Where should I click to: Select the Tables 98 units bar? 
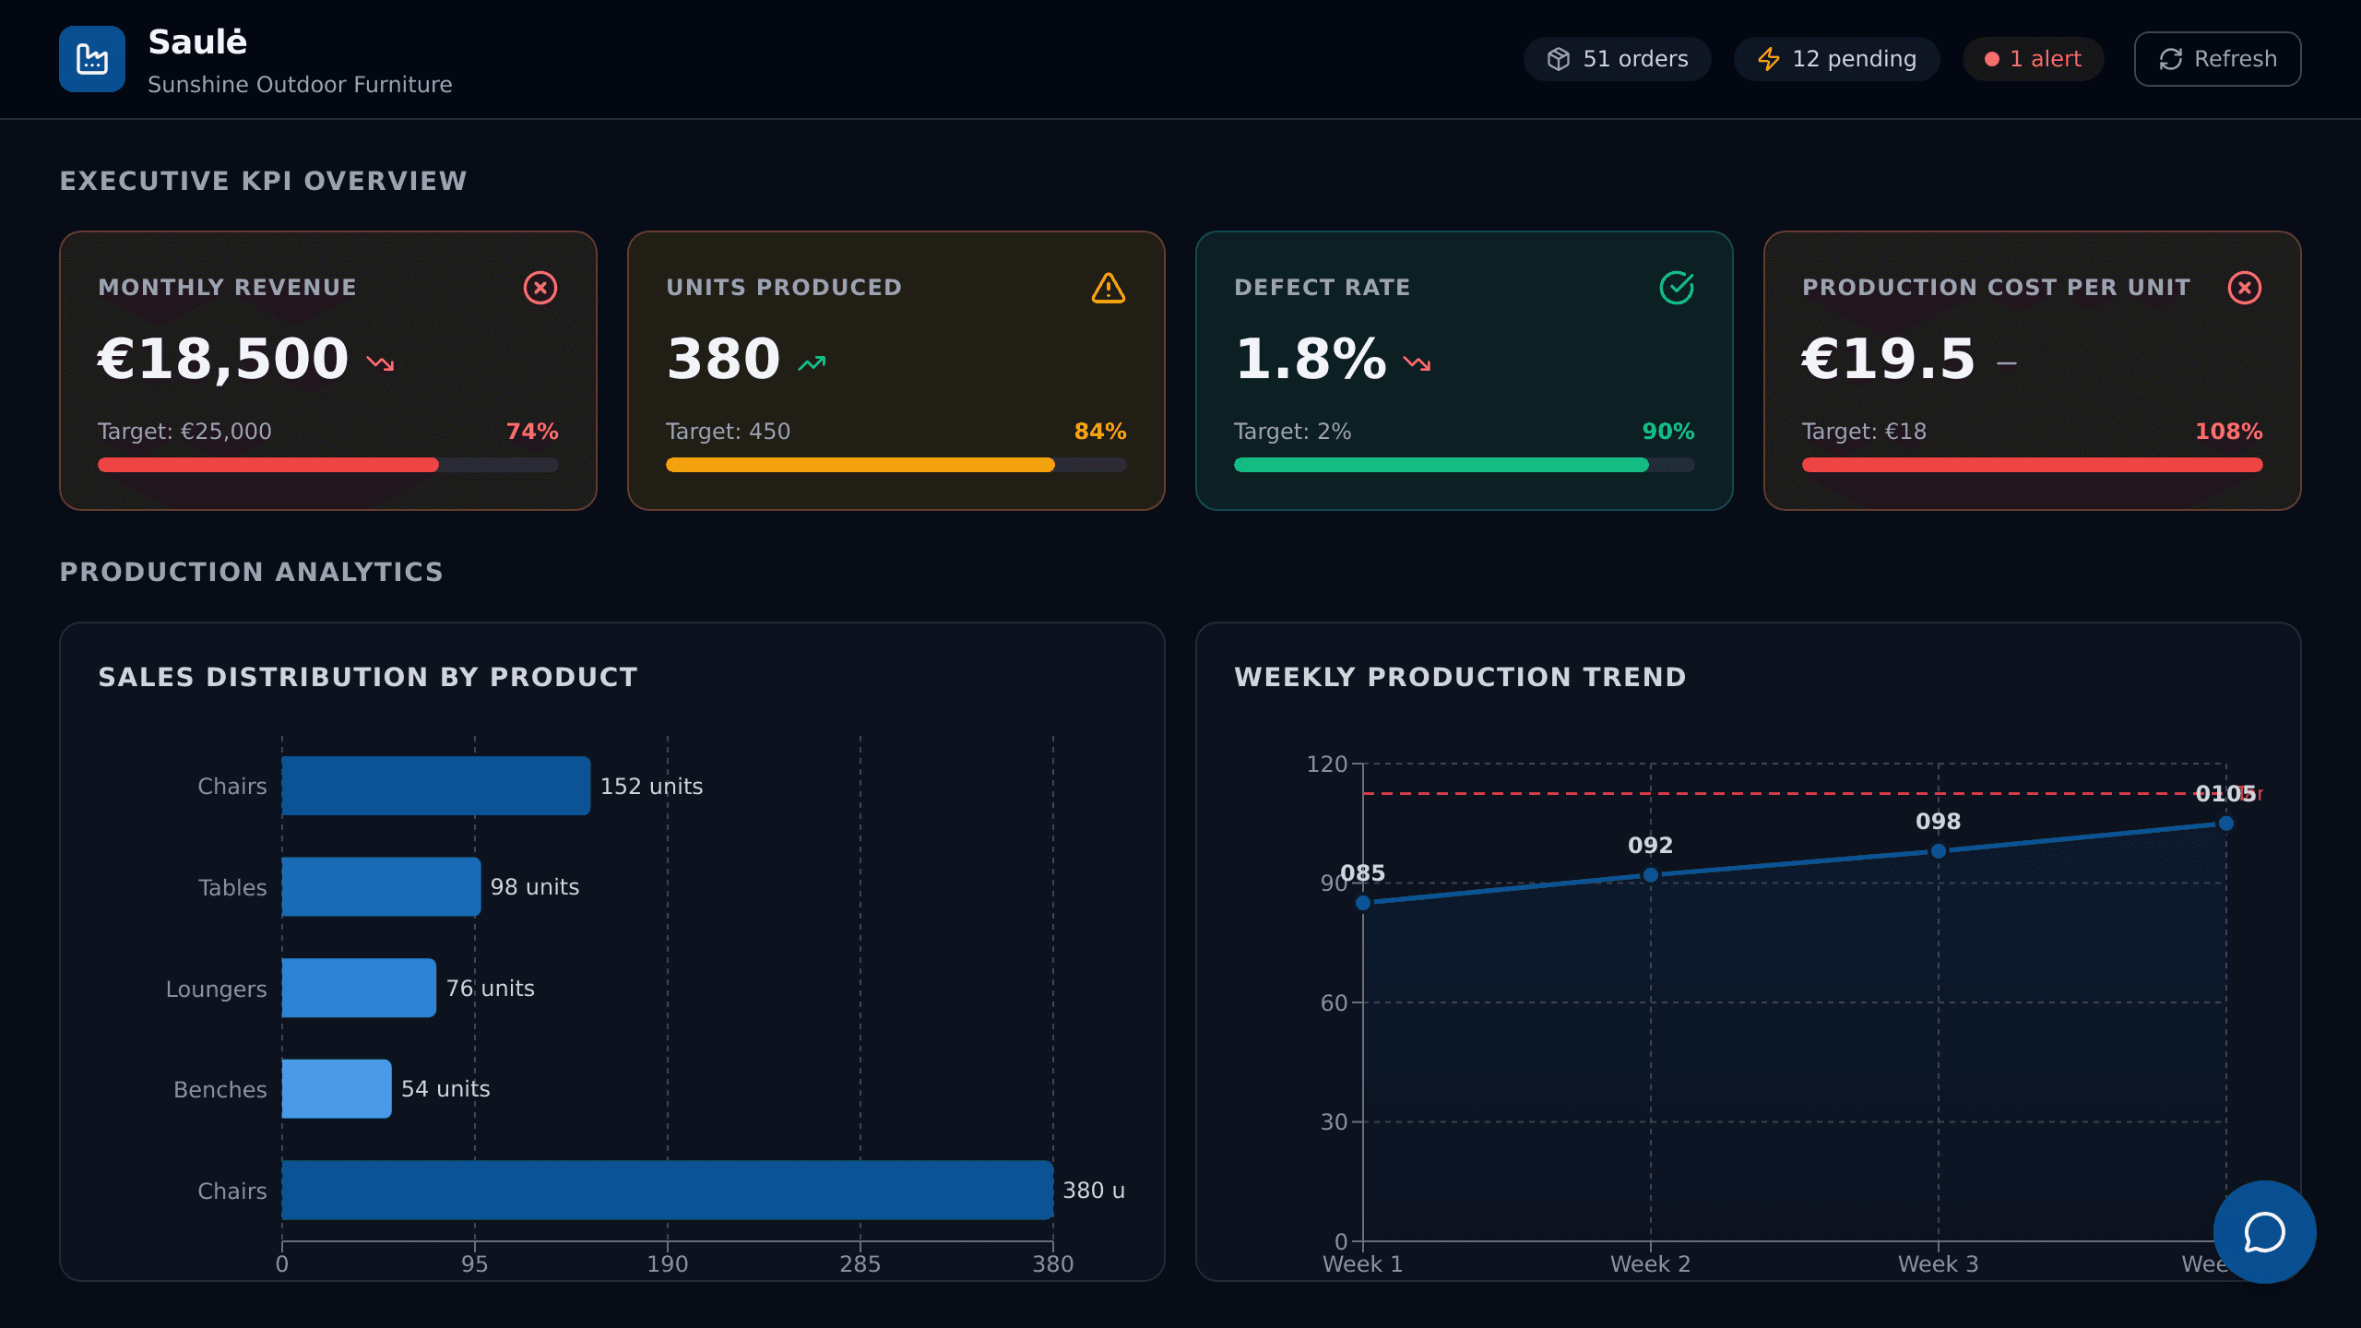coord(382,886)
